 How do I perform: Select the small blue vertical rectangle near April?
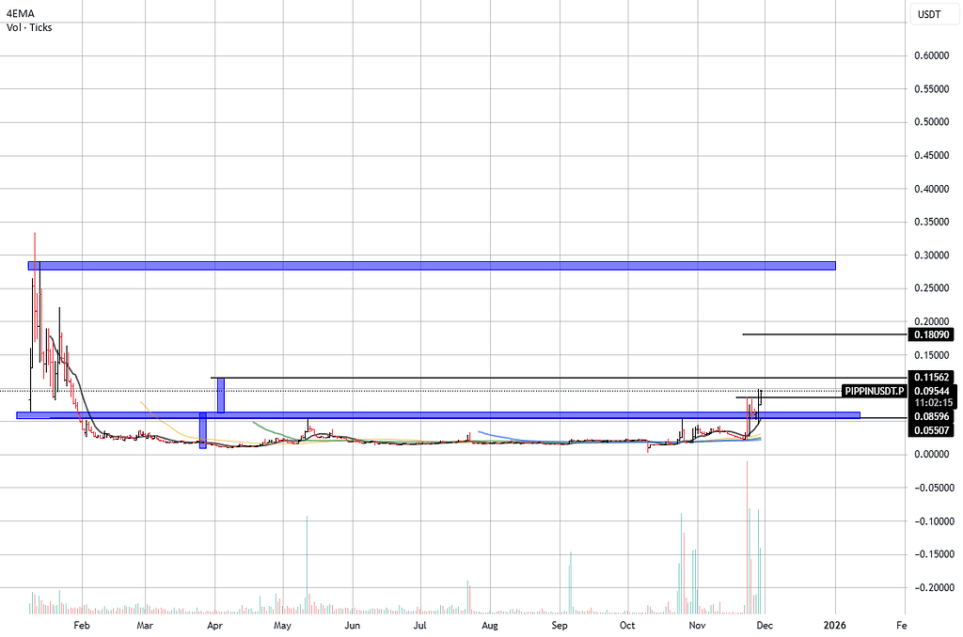(221, 395)
